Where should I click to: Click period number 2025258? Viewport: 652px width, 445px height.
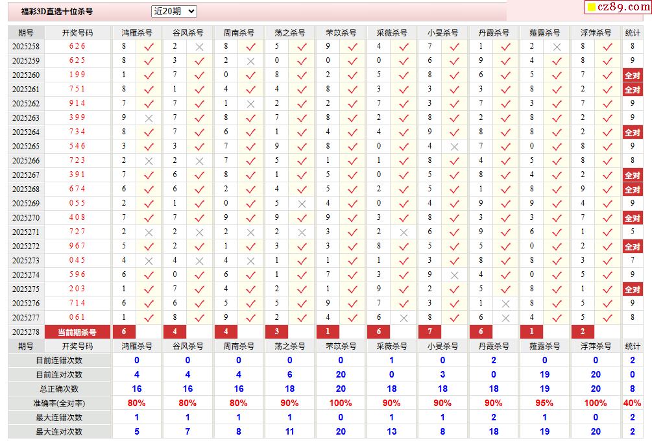[x=26, y=47]
